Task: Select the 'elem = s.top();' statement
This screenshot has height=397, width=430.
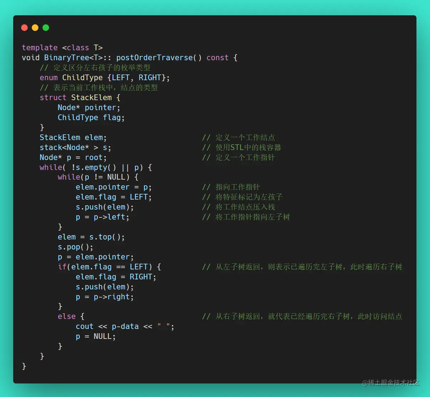Action: (91, 237)
